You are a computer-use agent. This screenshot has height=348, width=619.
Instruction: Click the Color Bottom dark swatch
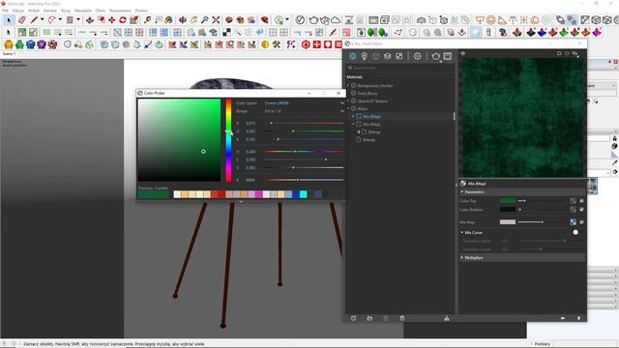(x=508, y=210)
